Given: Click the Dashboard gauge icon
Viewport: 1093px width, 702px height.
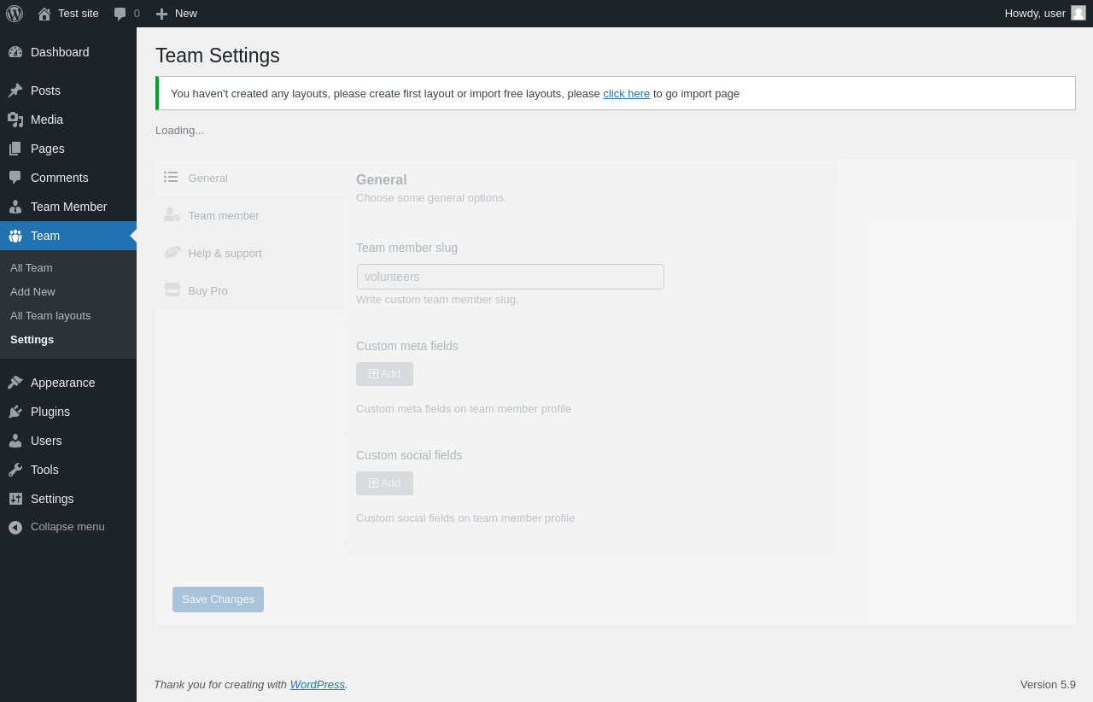Looking at the screenshot, I should [15, 52].
